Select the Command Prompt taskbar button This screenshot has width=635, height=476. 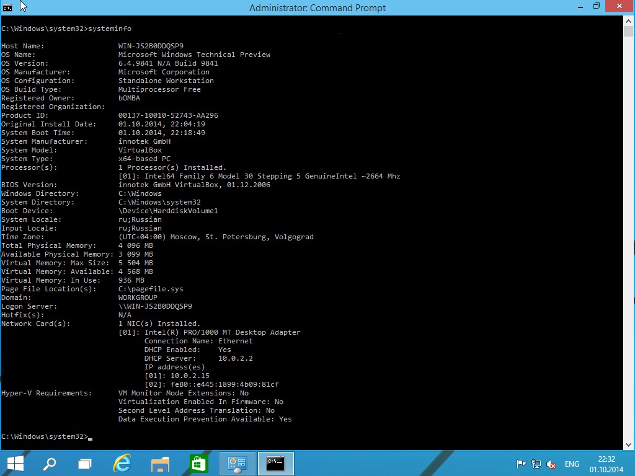coord(275,464)
